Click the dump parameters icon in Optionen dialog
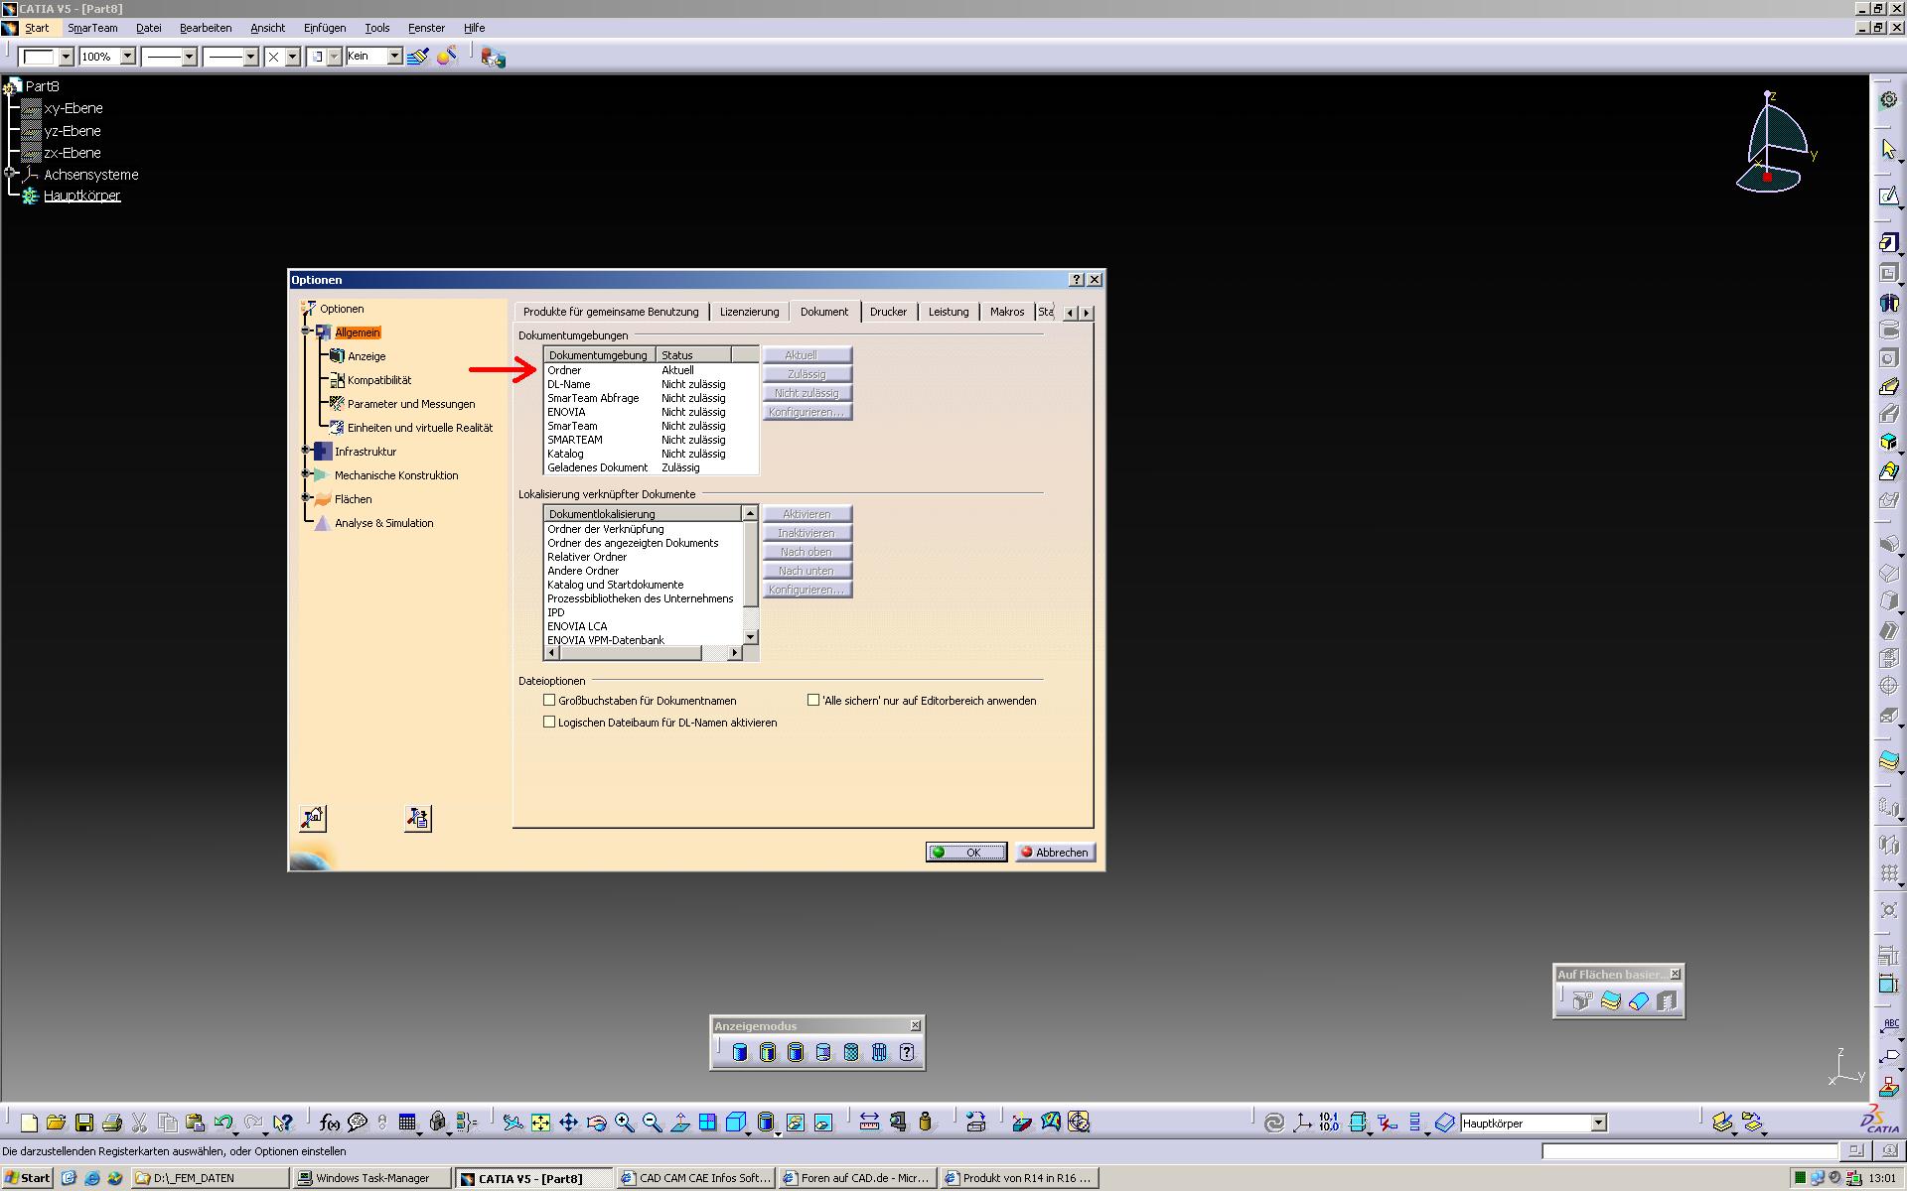Screen dimensions: 1907x1191 (x=418, y=818)
